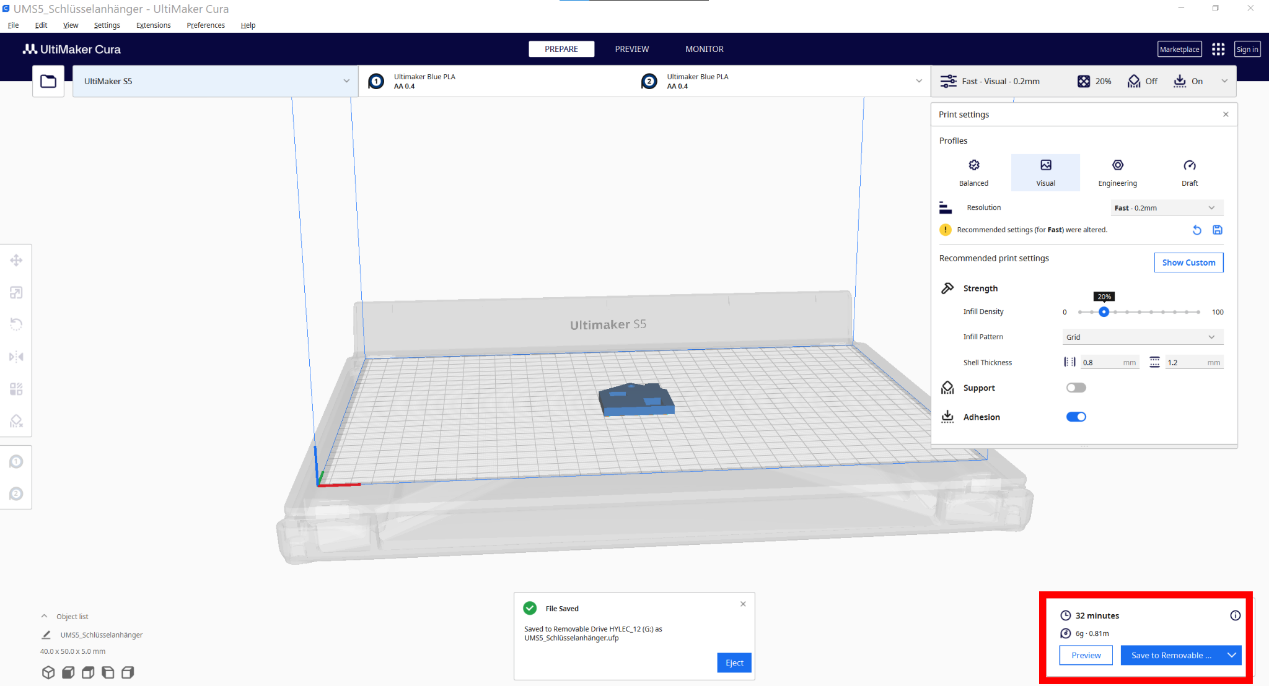Select the Move tool in left toolbar
This screenshot has width=1269, height=686.
click(16, 260)
